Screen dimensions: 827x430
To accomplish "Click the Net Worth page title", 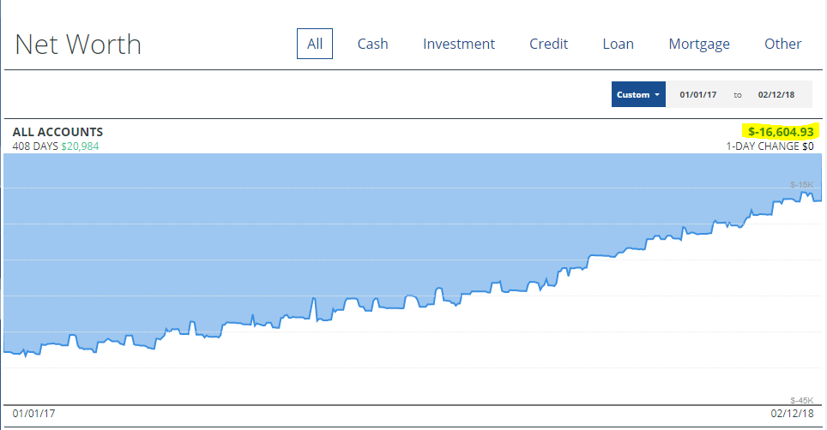I will click(x=78, y=45).
